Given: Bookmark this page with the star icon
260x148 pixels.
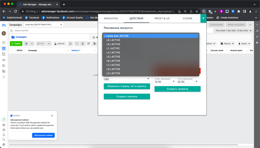Looking at the screenshot, I should 197,11.
